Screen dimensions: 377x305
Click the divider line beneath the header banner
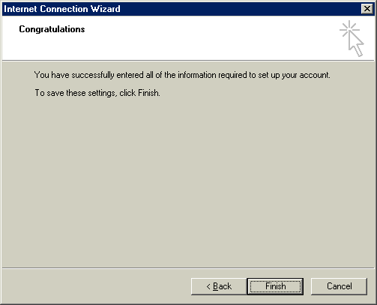click(x=188, y=60)
